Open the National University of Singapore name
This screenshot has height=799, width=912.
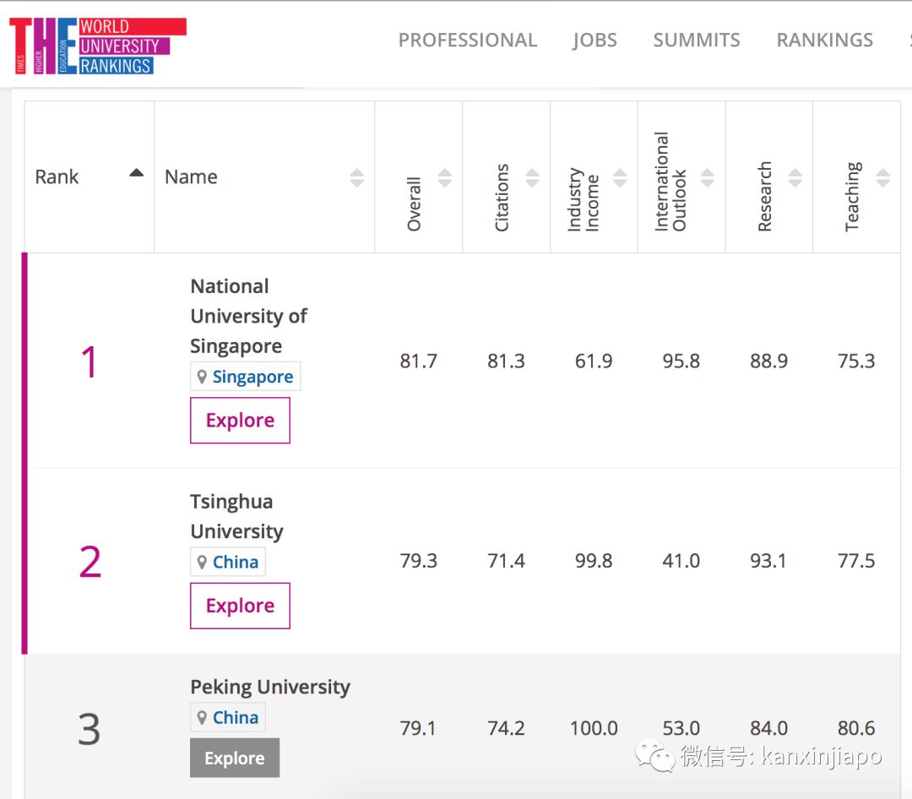point(248,316)
